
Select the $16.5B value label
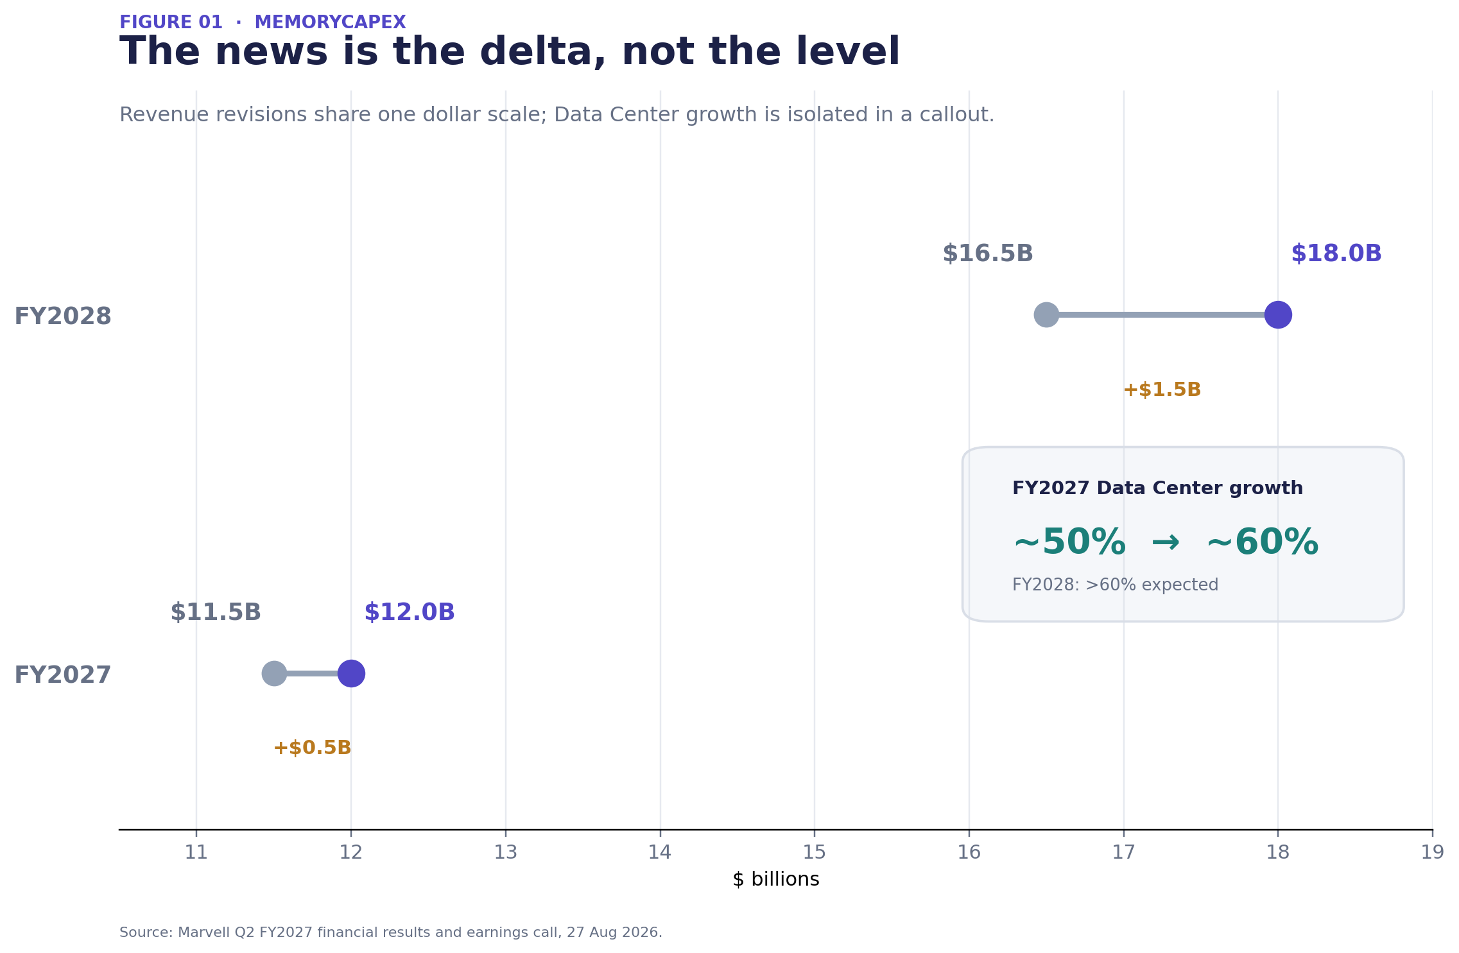987,253
